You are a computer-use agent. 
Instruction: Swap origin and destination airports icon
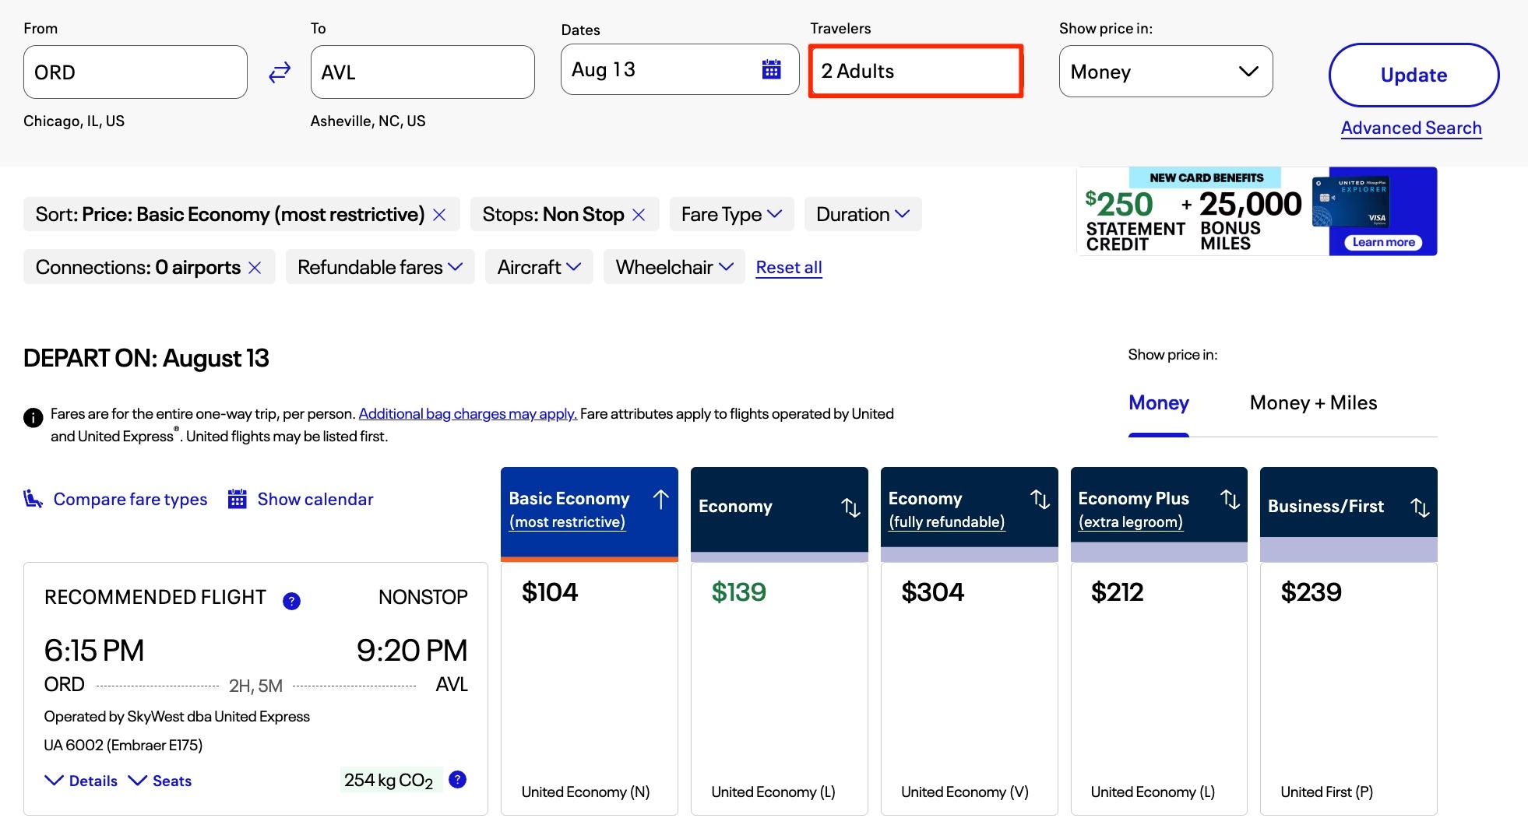click(x=279, y=72)
